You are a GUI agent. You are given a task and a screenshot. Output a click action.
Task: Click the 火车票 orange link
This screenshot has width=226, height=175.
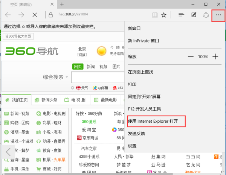(60, 160)
